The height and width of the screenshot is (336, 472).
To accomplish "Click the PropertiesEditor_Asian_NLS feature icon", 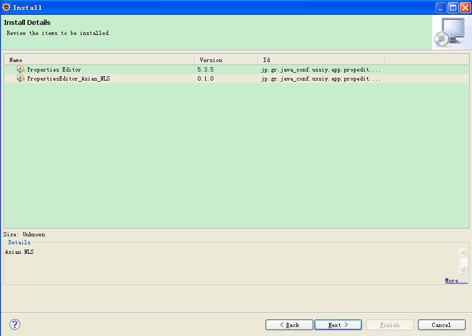I will click(x=21, y=78).
